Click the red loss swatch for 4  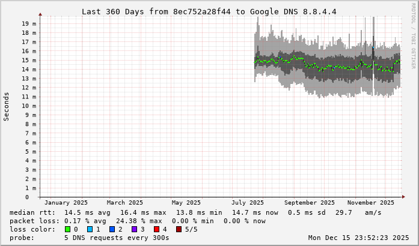156,229
